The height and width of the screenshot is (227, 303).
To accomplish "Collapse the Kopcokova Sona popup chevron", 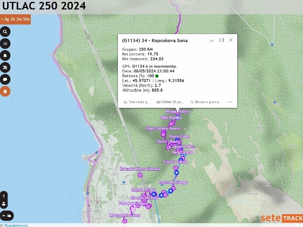I will pos(212,40).
